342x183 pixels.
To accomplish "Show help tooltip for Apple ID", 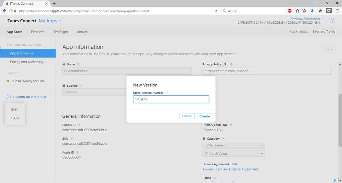I will click(77, 153).
